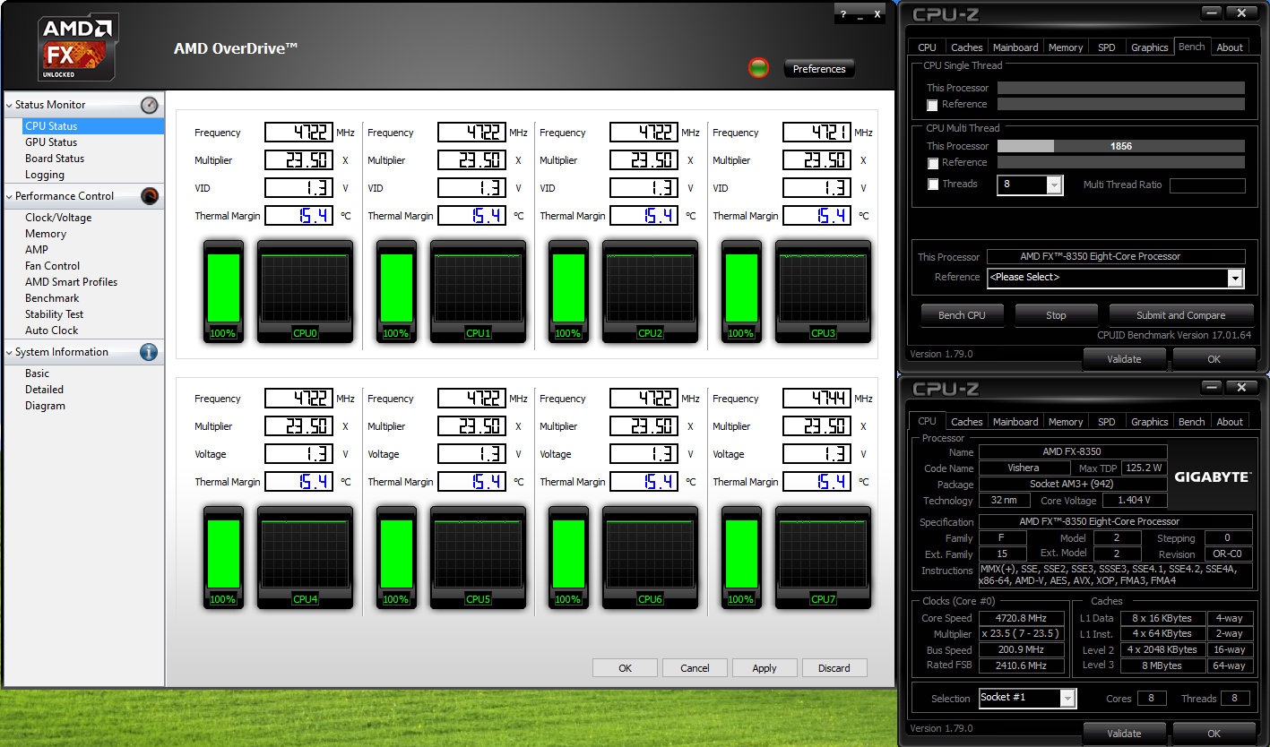Screen dimensions: 1270x747
Task: Click the Preferences button
Action: point(819,69)
